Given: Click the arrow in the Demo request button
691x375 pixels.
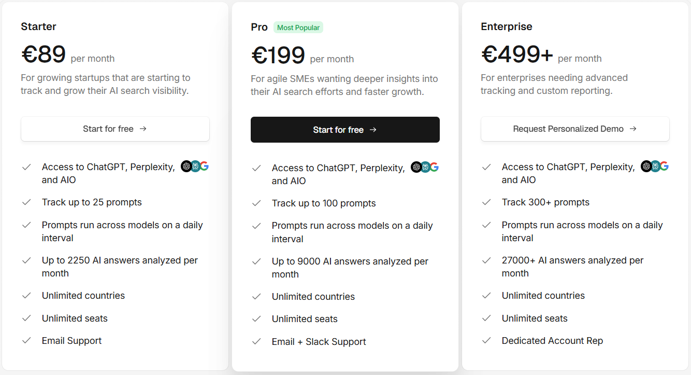Looking at the screenshot, I should point(632,129).
